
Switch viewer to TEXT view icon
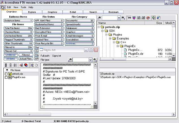tap(138, 18)
